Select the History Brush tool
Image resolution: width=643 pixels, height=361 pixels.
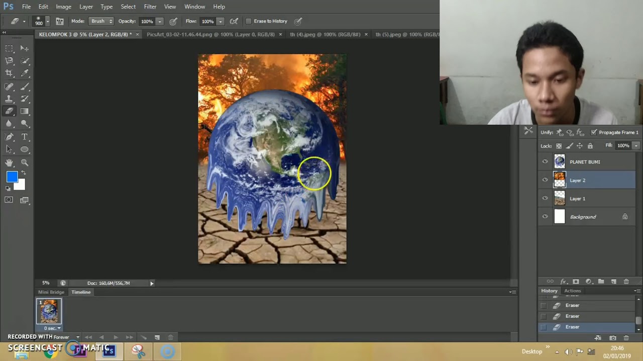click(x=24, y=99)
